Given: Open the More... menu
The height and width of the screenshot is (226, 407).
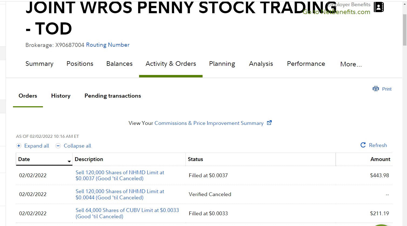Looking at the screenshot, I should coord(351,64).
